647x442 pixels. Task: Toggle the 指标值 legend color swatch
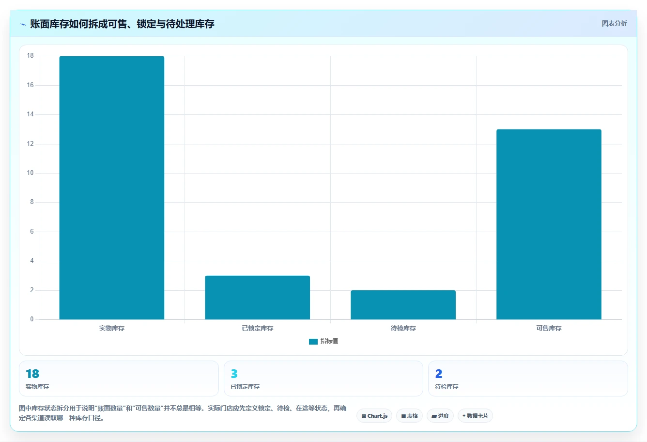tap(313, 341)
